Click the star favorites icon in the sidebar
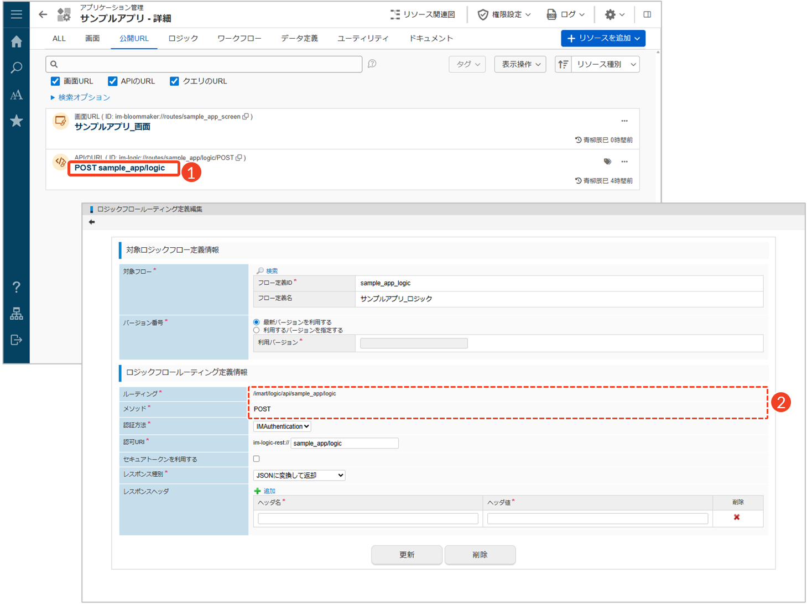This screenshot has width=807, height=604. point(17,121)
